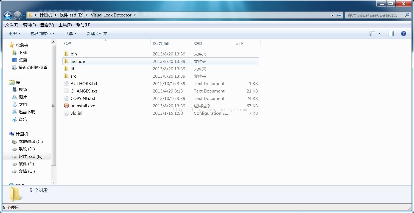The width and height of the screenshot is (414, 213).
Task: Click the 下载 downloads folder icon
Action: click(x=14, y=52)
